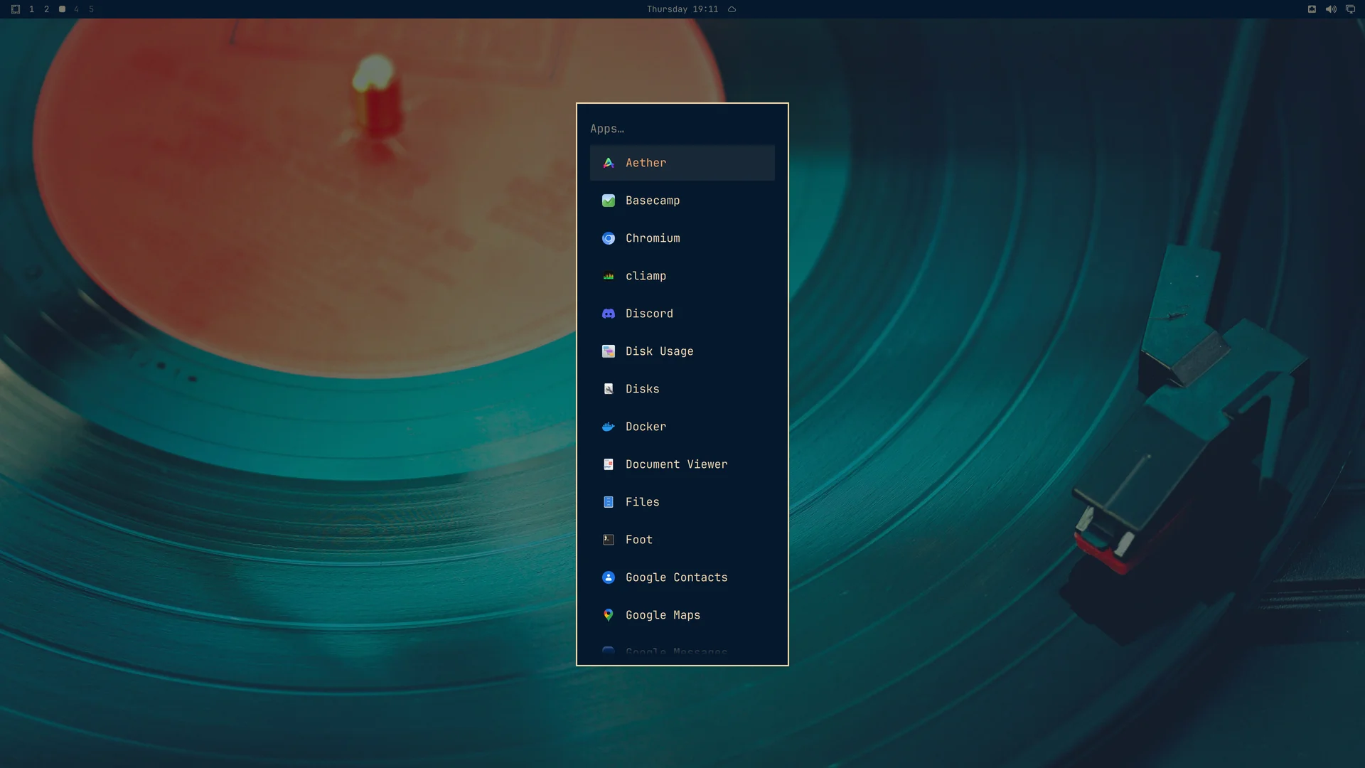This screenshot has width=1365, height=768.
Task: Click the Docker whale icon
Action: tap(609, 427)
